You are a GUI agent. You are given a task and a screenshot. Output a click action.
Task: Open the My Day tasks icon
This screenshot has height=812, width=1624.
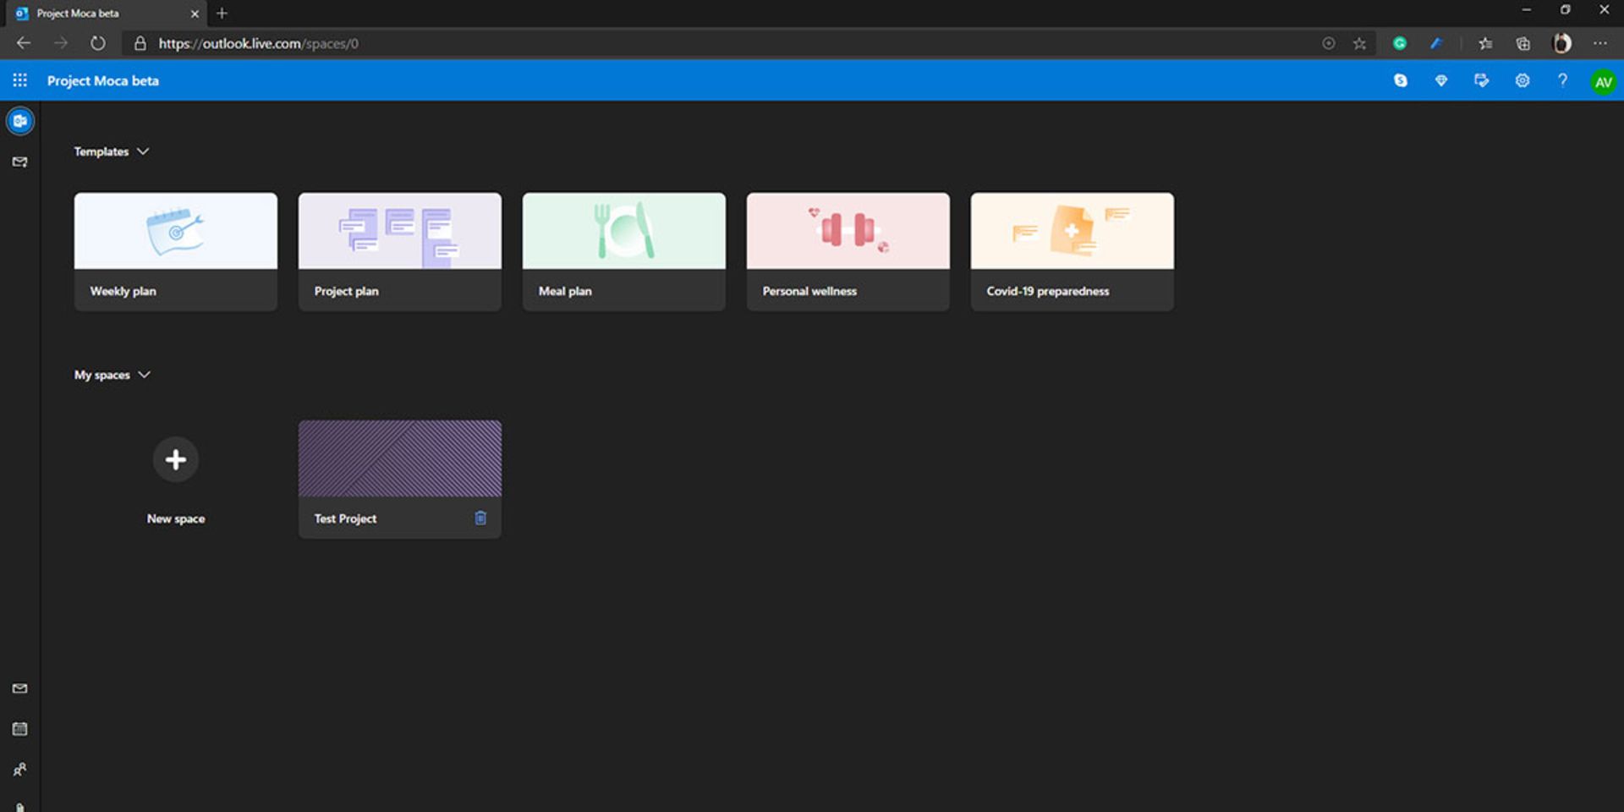(1482, 80)
